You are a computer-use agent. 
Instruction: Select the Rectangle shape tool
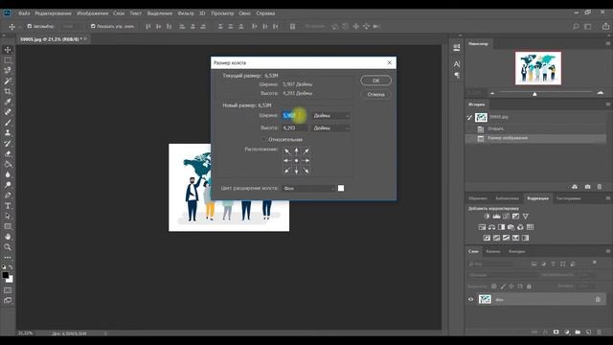click(x=8, y=226)
